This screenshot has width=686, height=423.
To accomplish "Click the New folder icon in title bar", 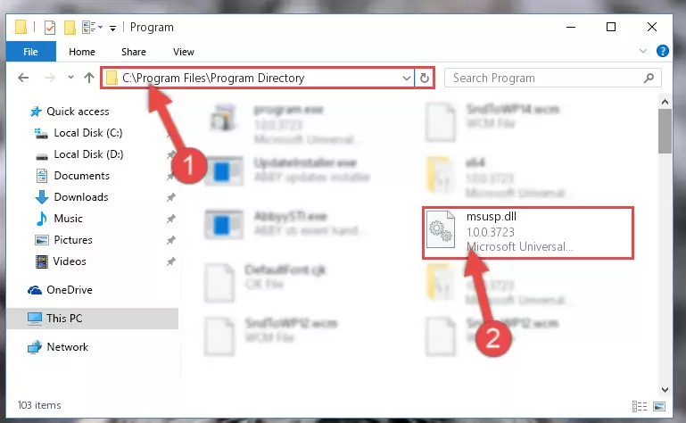I will click(70, 27).
